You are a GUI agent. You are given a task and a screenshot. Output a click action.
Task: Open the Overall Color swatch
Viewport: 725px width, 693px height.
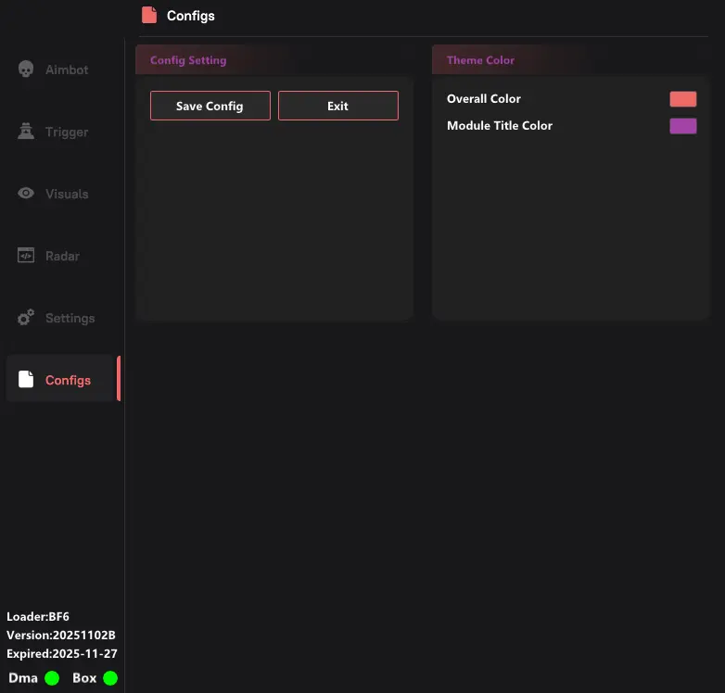pyautogui.click(x=682, y=99)
